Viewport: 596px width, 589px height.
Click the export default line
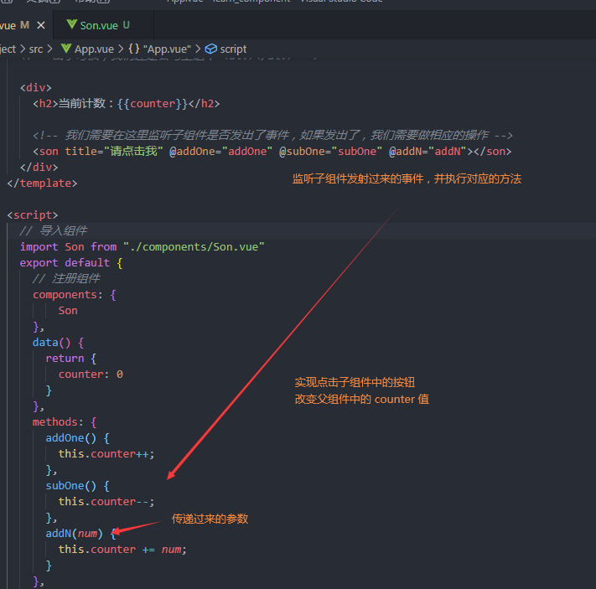coord(71,263)
